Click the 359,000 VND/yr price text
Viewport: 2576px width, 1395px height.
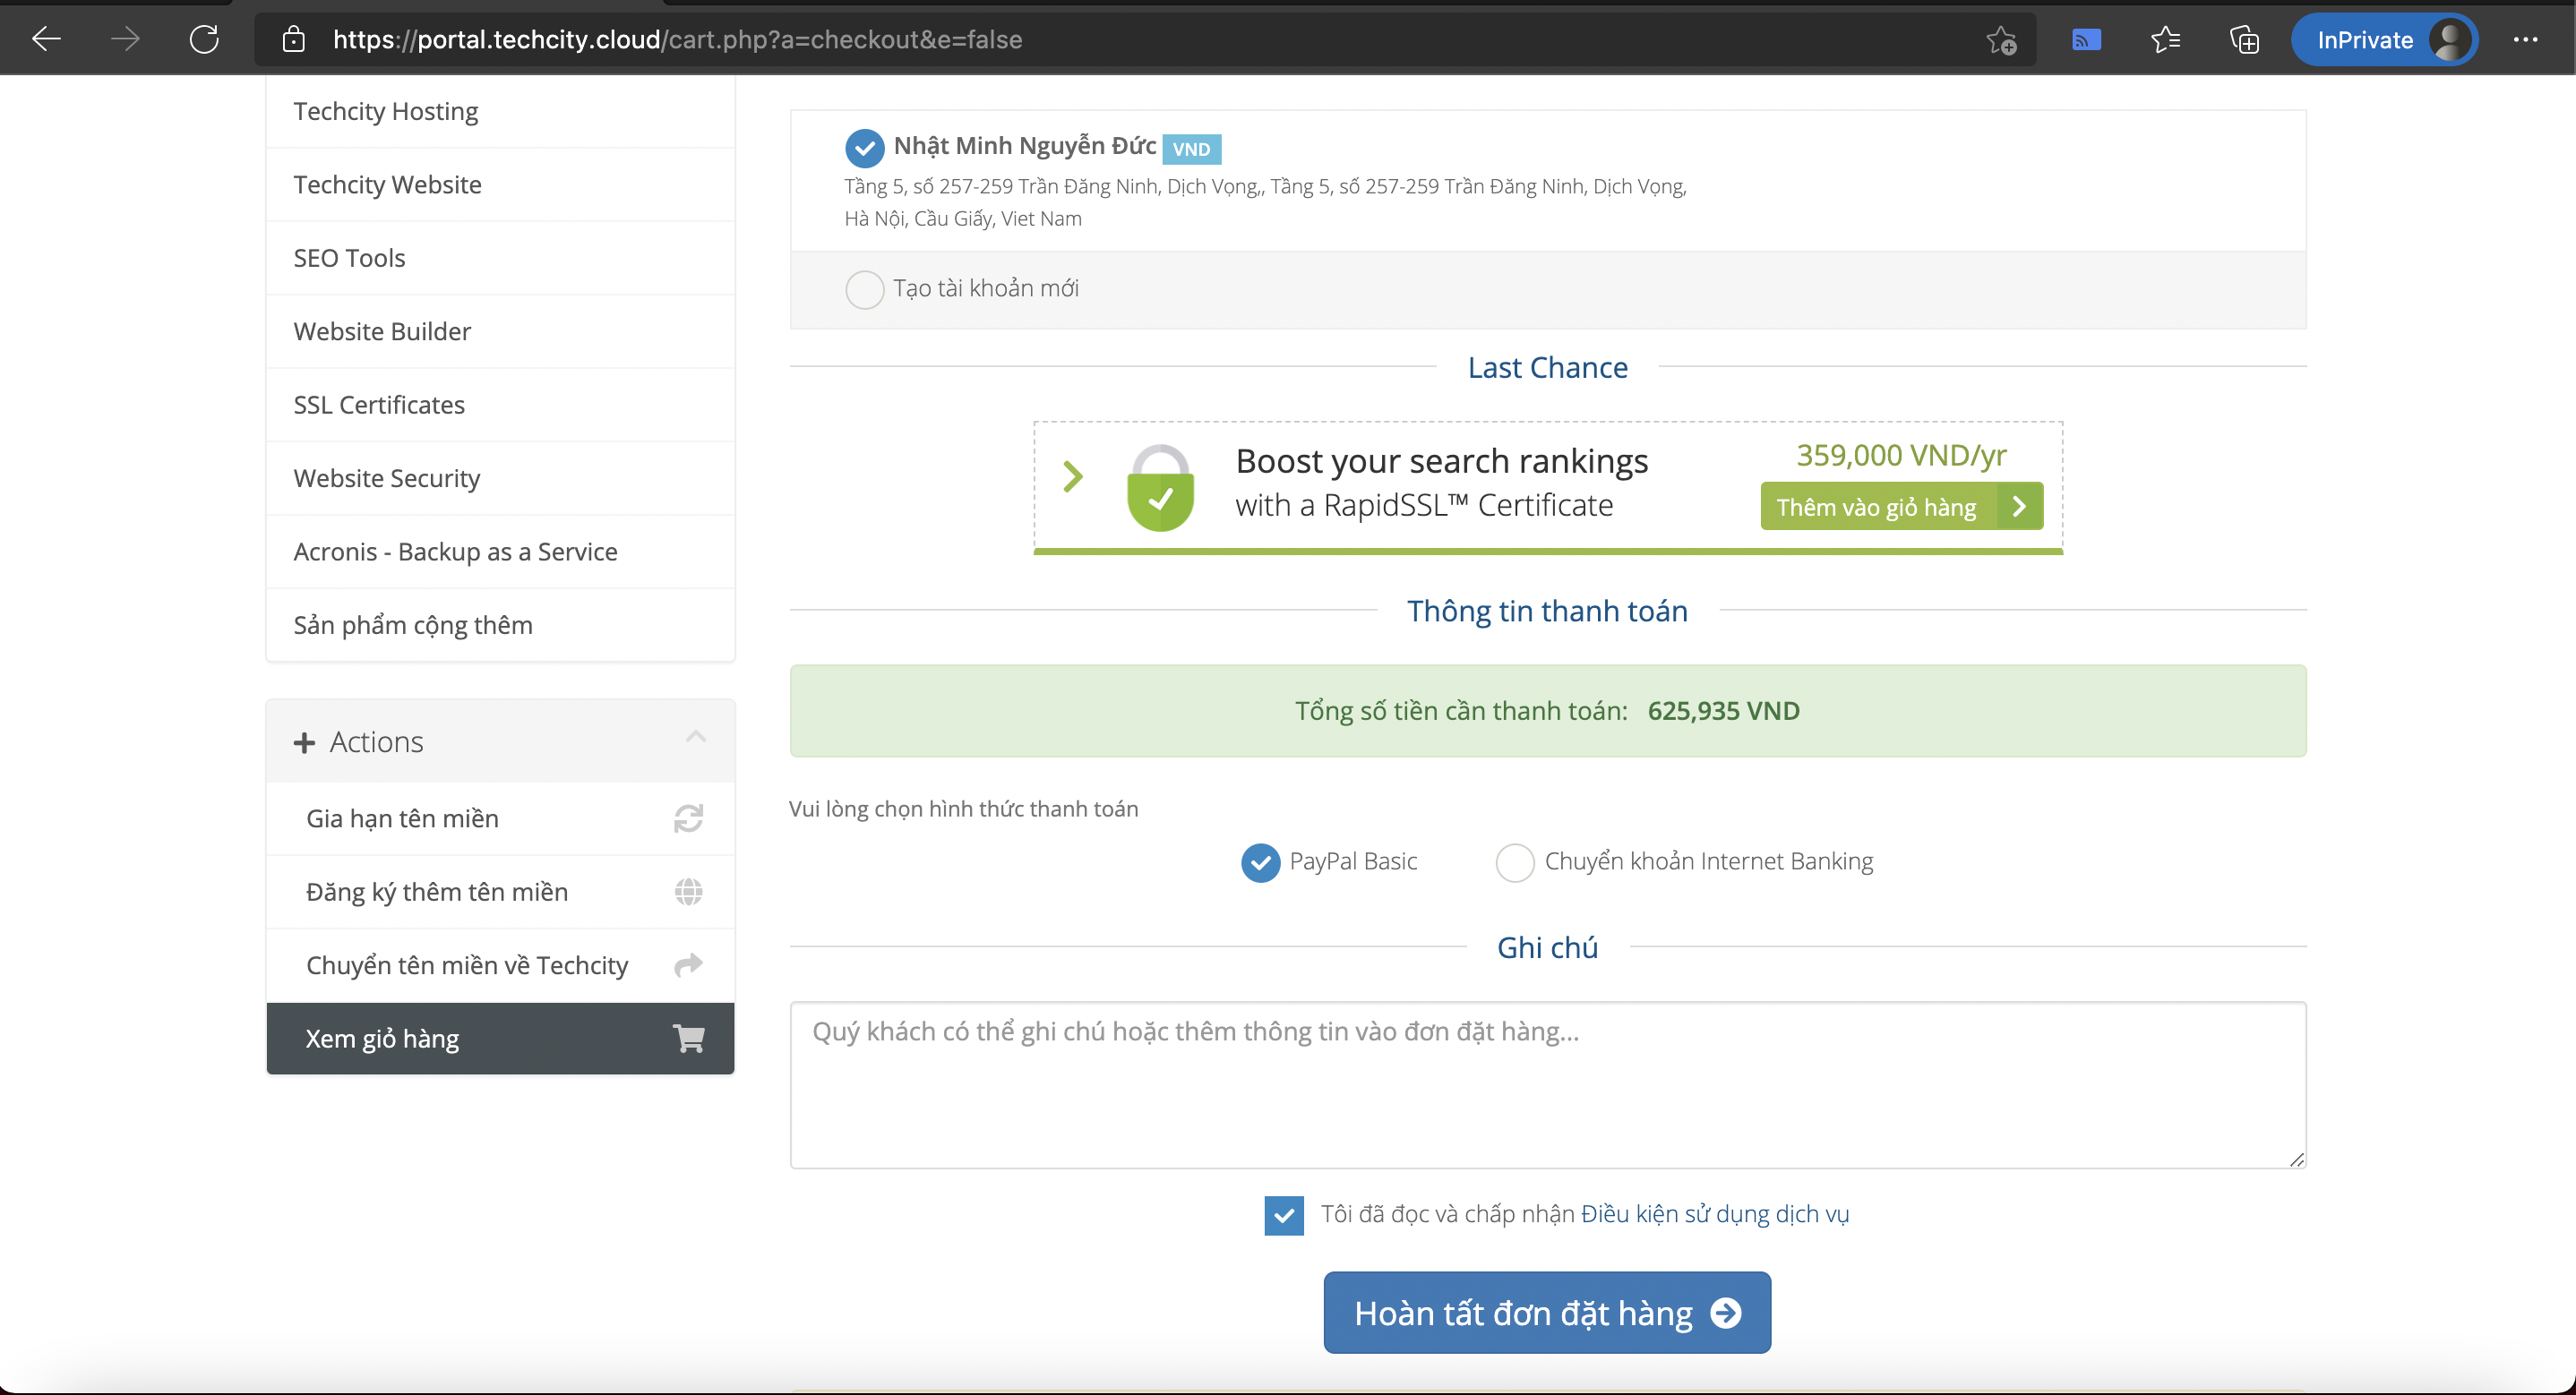tap(1901, 455)
